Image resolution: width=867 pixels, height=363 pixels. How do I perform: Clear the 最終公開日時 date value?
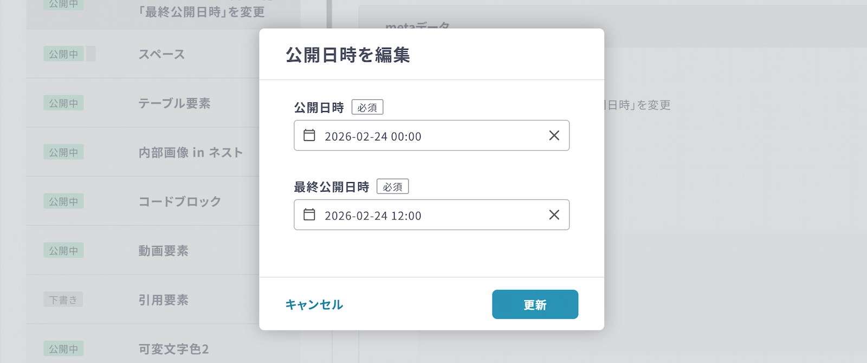[554, 215]
